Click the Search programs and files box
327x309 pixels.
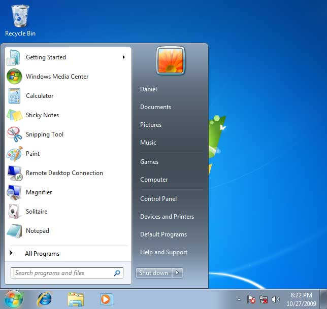[67, 273]
